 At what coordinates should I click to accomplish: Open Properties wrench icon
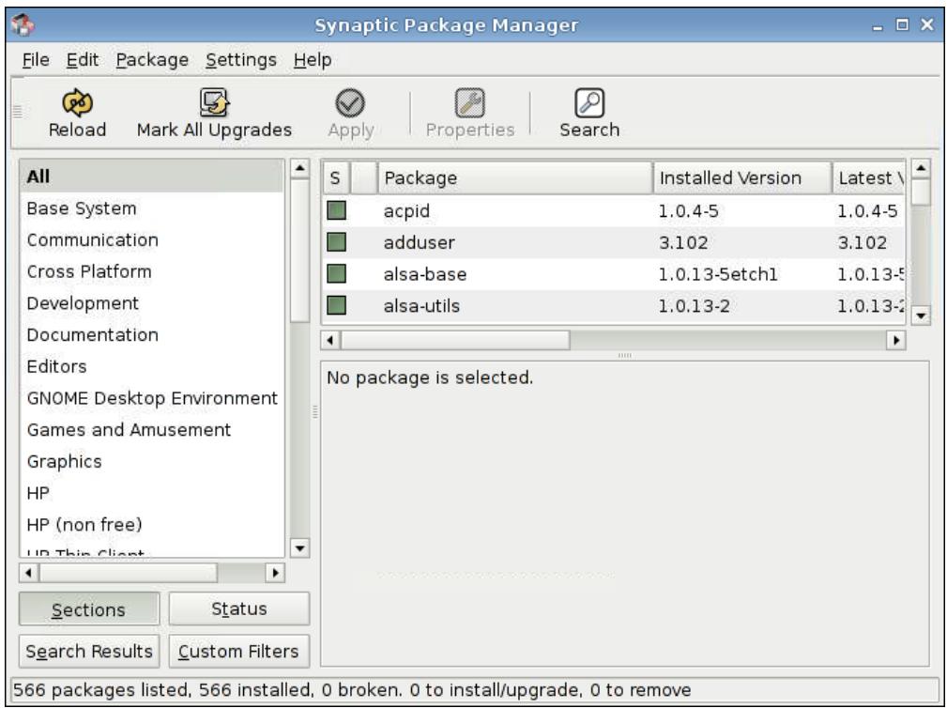(x=469, y=102)
